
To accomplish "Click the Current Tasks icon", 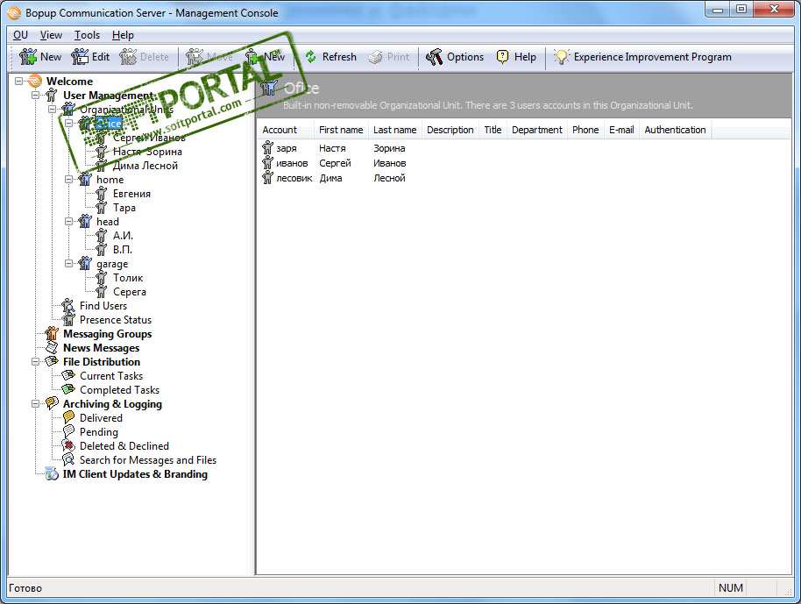I will pyautogui.click(x=68, y=375).
